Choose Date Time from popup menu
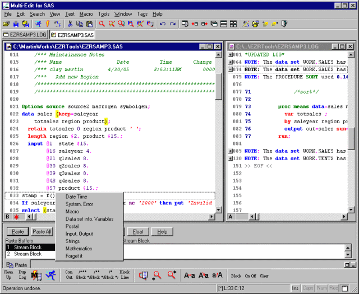 76,197
